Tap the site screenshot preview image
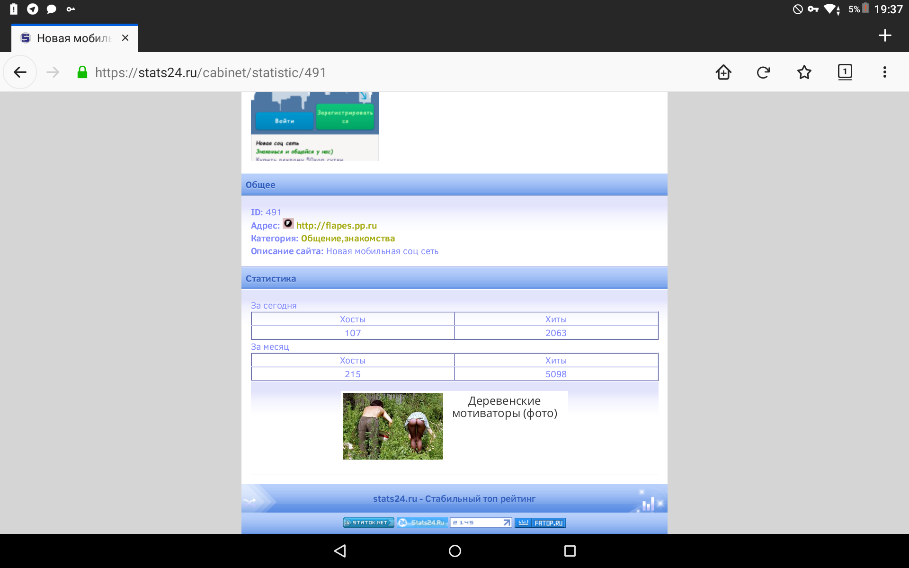 click(314, 126)
